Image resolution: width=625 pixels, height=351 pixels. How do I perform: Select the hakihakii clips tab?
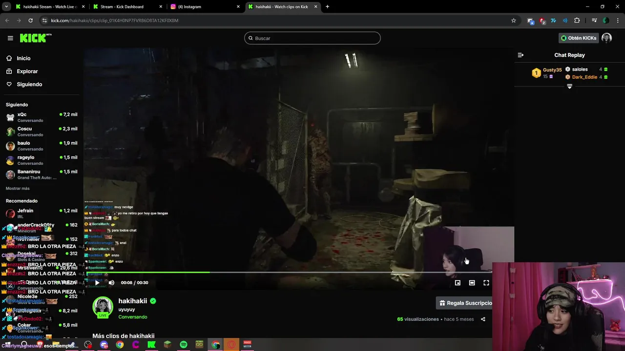tap(282, 7)
